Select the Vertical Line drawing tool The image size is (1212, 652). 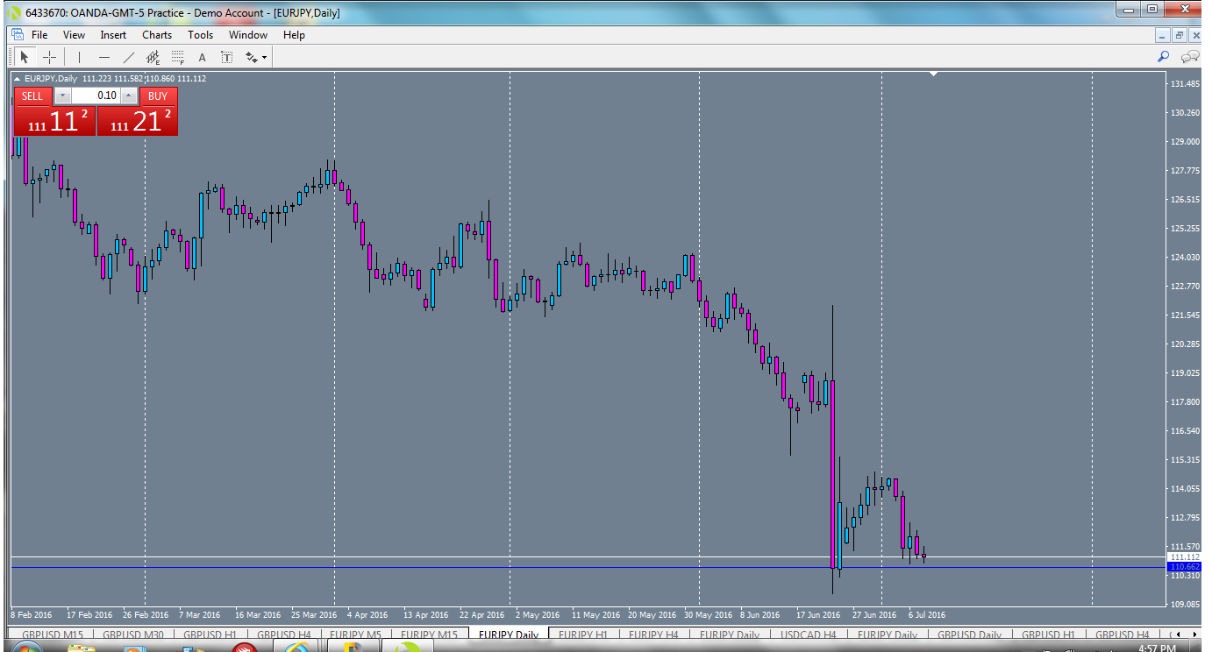point(78,57)
